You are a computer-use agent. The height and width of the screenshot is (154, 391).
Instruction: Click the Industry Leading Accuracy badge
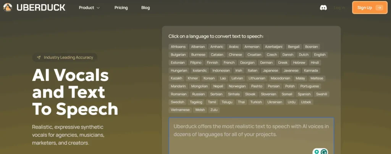pyautogui.click(x=65, y=57)
